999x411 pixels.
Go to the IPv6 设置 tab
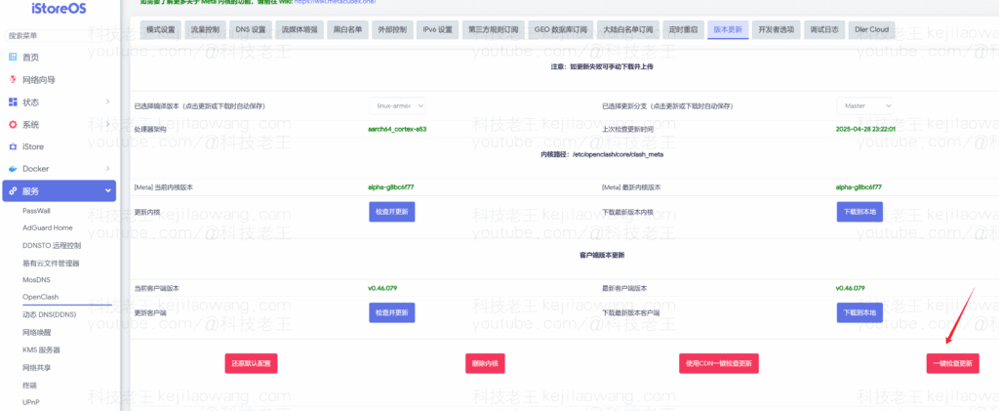(437, 30)
